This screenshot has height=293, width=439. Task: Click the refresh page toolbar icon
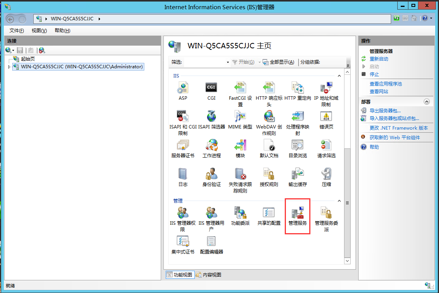click(x=396, y=18)
